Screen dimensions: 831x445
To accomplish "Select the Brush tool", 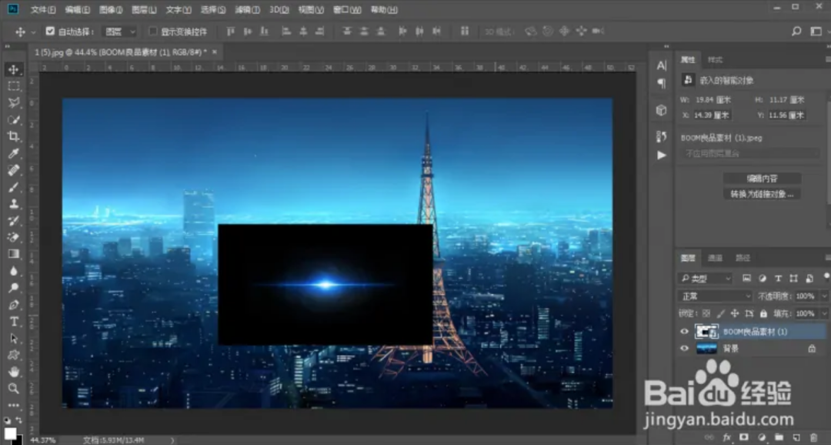I will 14,187.
